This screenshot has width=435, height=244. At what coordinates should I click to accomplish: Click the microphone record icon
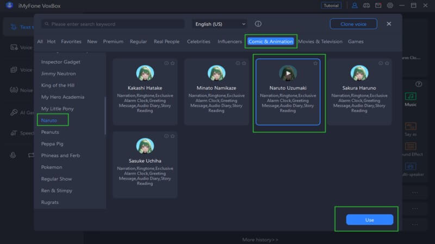(x=13, y=155)
